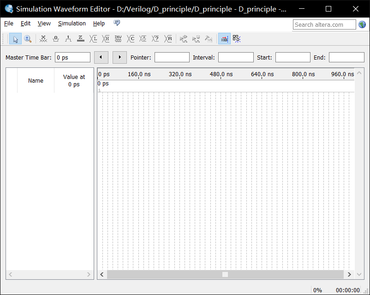The height and width of the screenshot is (295, 370).
Task: Click the Pointer value field
Action: click(172, 57)
